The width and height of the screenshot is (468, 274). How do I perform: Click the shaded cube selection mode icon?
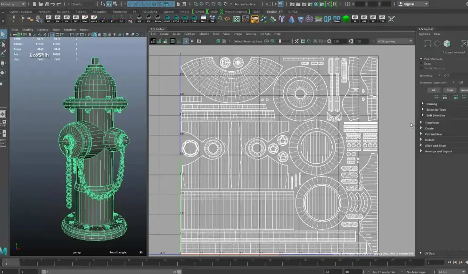point(447,44)
